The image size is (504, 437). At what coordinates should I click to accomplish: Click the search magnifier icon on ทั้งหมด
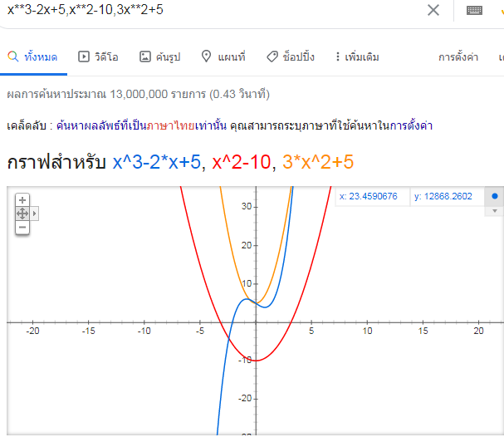[x=12, y=56]
